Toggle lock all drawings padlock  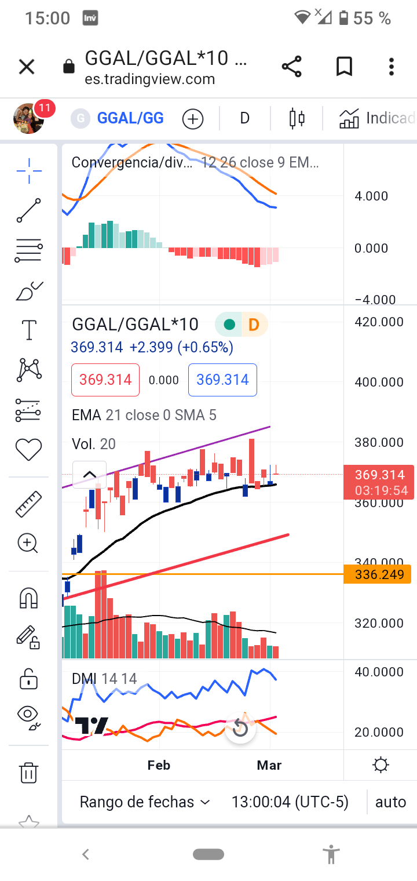point(29,678)
